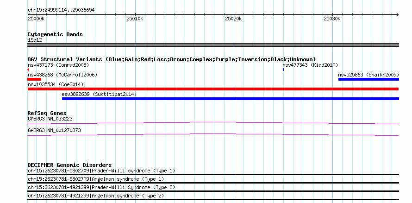Select the nsv437173 (Conrad2006) variant label

(x=58, y=65)
